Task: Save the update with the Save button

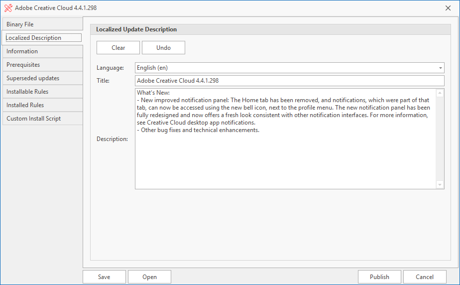Action: [104, 277]
